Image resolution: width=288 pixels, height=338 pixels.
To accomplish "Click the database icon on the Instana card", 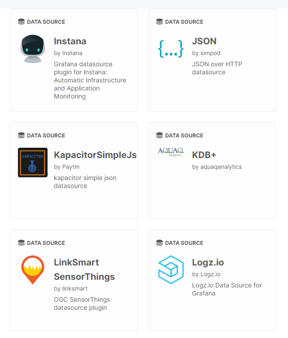I will [x=21, y=21].
